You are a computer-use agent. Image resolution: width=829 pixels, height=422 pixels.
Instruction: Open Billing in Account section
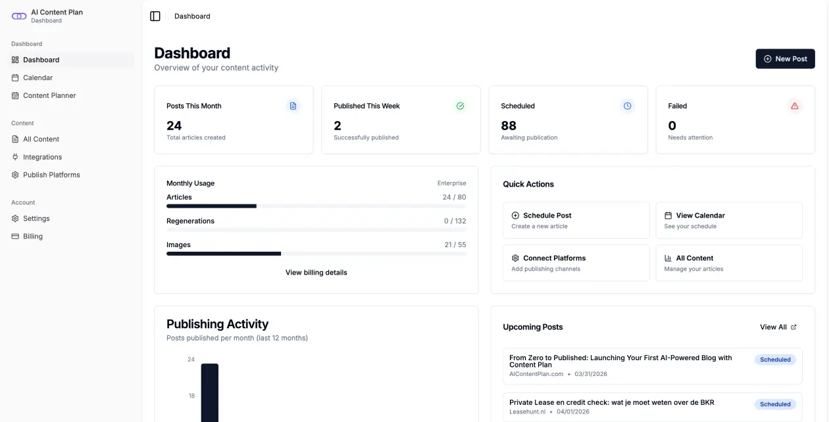click(72, 236)
